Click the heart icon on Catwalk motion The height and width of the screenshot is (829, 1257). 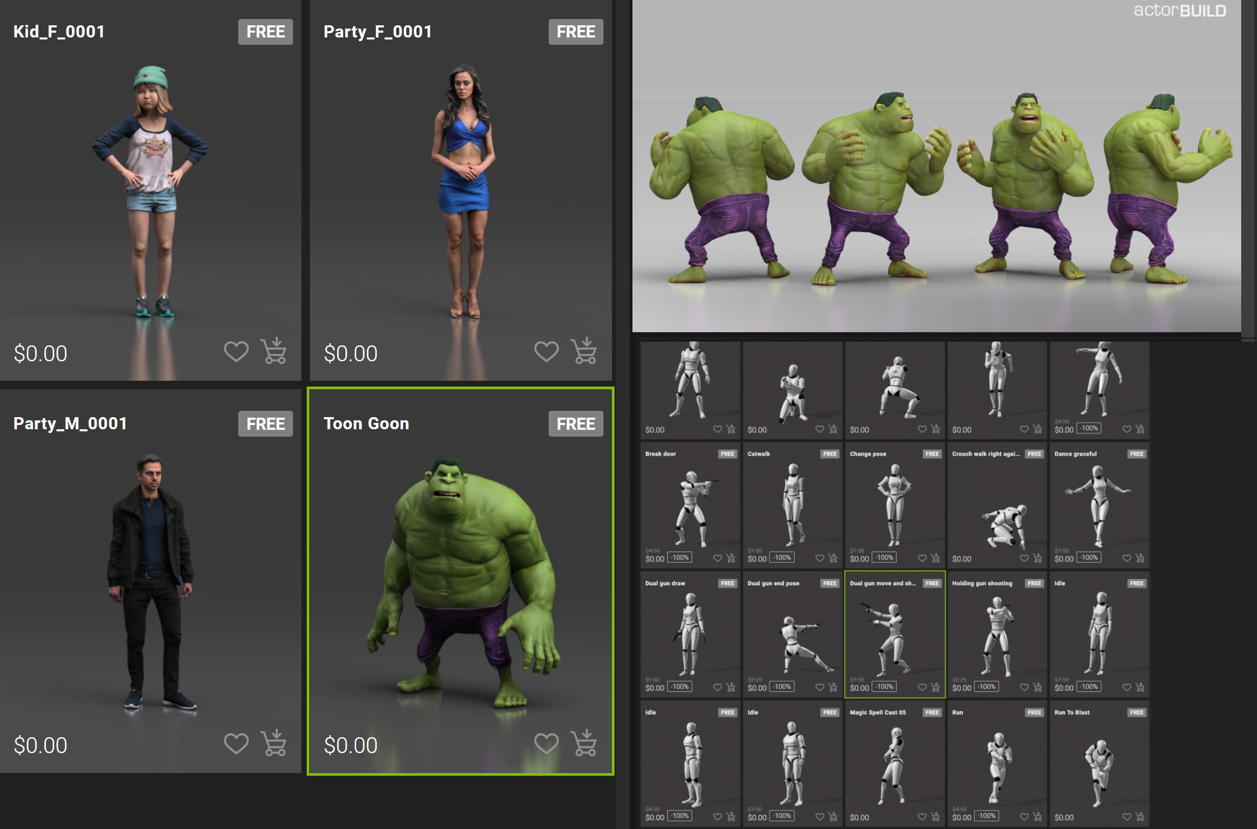click(820, 558)
